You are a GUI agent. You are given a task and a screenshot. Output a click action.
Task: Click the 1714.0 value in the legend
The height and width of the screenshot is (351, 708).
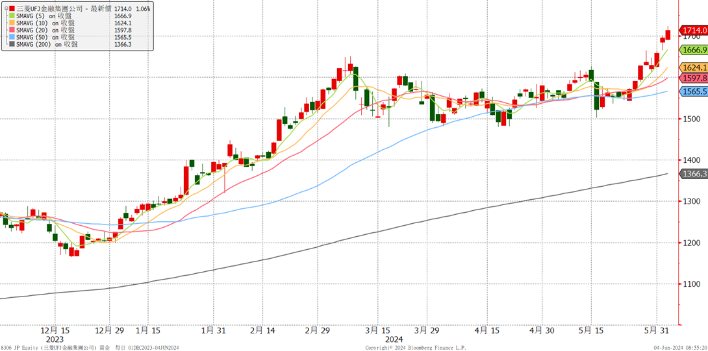pos(123,8)
